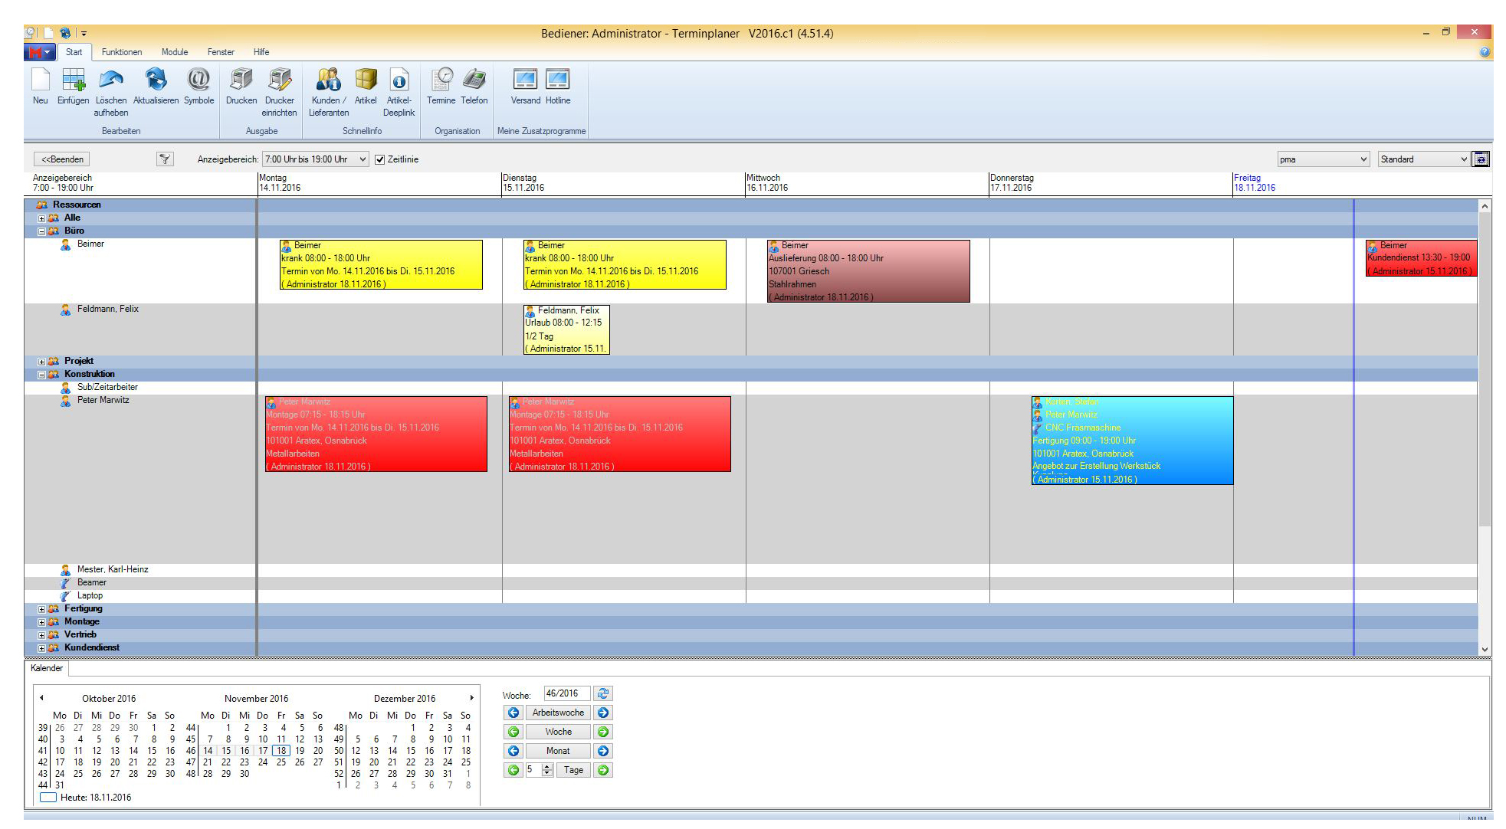Expand the Fertigung resource group
1506x829 pixels.
coord(42,609)
